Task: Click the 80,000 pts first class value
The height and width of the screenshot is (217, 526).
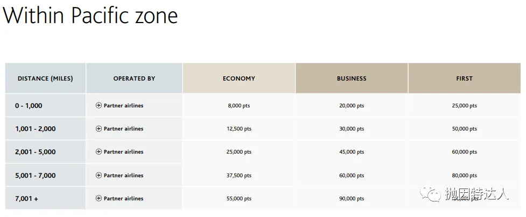Action: [x=464, y=175]
